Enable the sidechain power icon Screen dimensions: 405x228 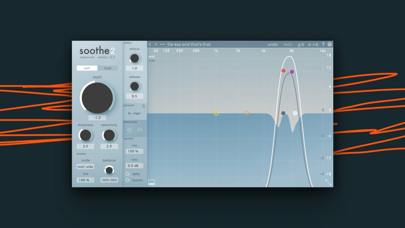pyautogui.click(x=129, y=129)
